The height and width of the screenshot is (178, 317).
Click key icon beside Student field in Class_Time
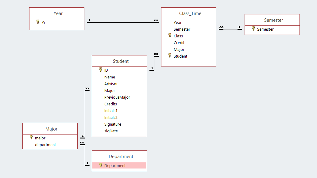pyautogui.click(x=170, y=56)
